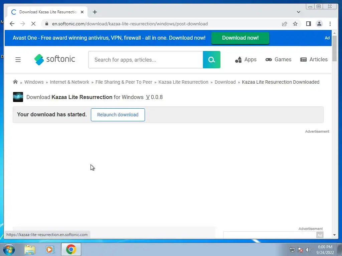Click the scrollbar down arrow

tap(334, 235)
